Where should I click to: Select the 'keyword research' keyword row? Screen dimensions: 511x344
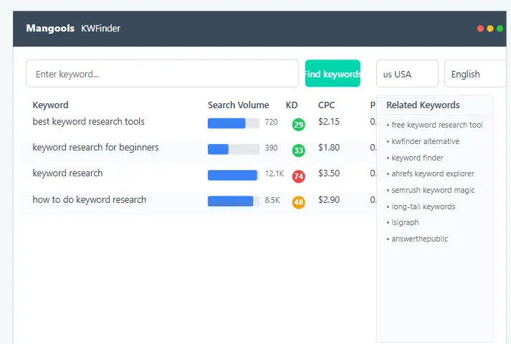point(199,176)
